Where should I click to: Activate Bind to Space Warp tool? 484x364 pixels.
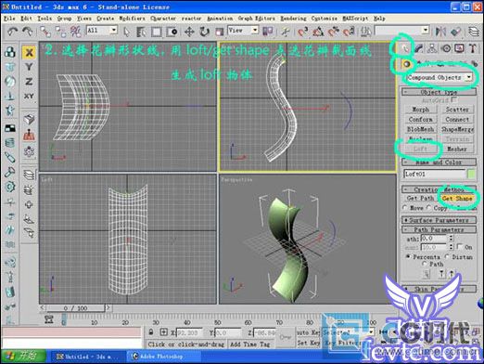[x=75, y=32]
